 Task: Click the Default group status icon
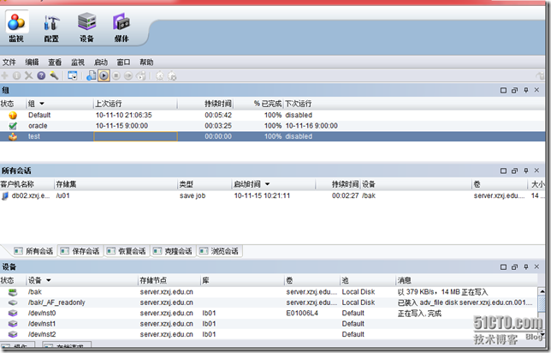click(13, 115)
